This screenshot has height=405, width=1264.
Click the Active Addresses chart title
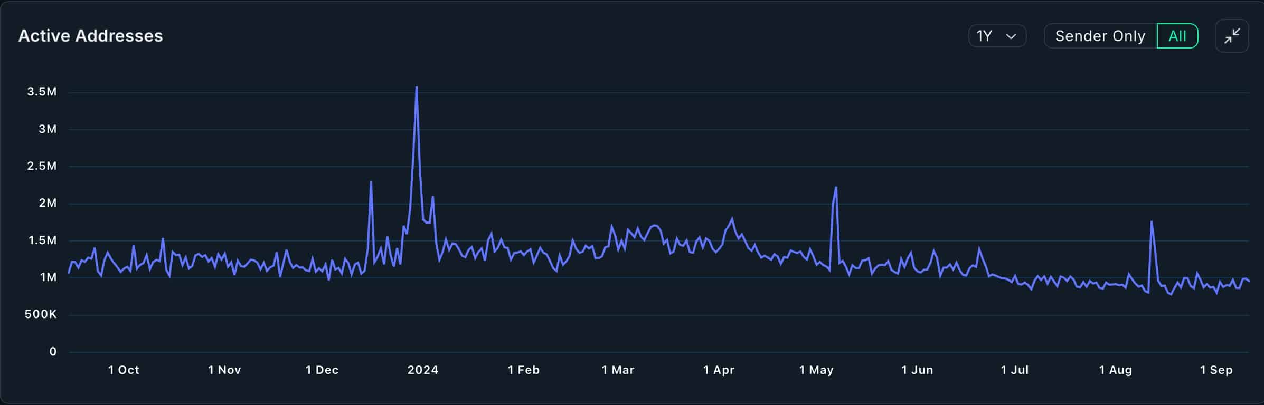pos(91,36)
